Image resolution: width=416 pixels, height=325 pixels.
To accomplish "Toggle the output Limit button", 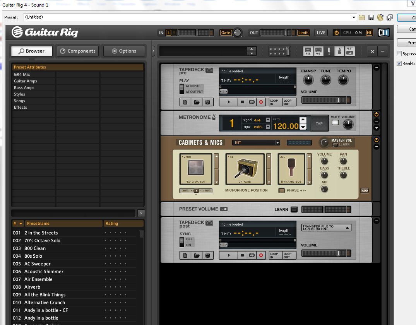I will click(x=303, y=32).
